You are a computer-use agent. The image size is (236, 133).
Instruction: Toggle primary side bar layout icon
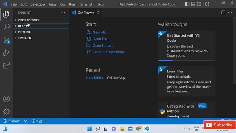coord(187,4)
